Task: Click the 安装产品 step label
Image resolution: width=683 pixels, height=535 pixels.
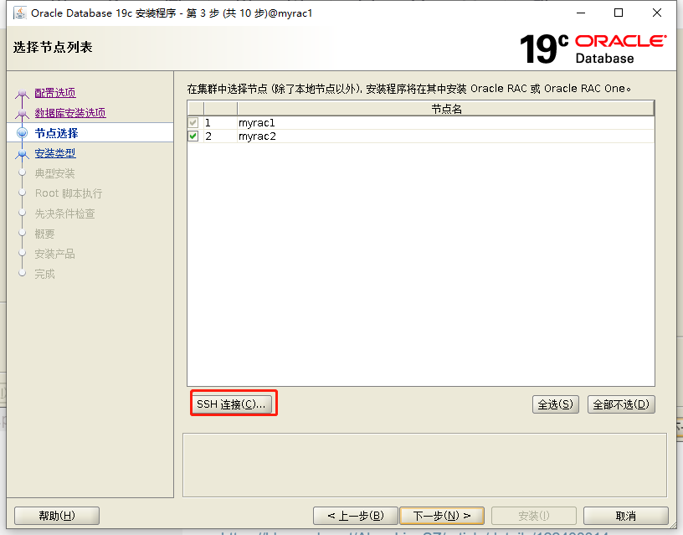Action: 55,254
